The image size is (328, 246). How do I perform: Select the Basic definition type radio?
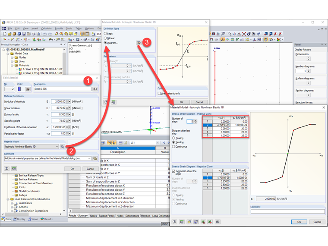pyautogui.click(x=105, y=34)
